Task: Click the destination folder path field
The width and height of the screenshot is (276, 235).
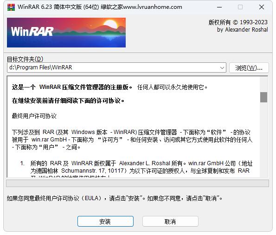Action: click(x=116, y=67)
